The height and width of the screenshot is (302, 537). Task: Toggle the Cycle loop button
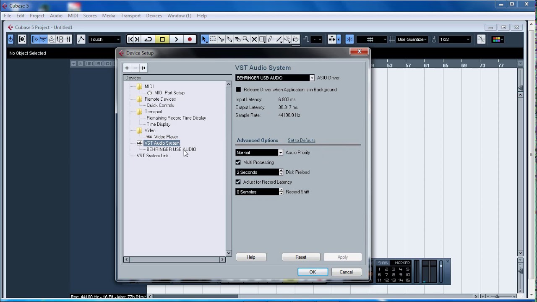pos(148,39)
